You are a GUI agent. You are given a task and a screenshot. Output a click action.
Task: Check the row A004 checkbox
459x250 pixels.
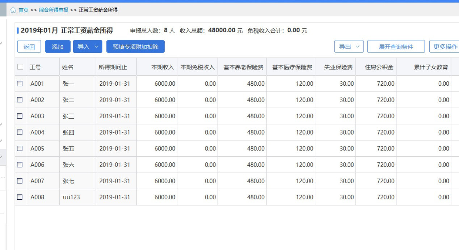(20, 132)
